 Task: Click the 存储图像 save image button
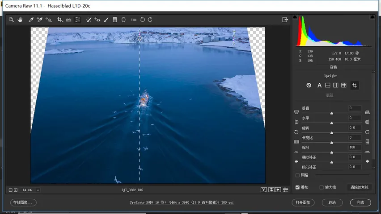pyautogui.click(x=23, y=202)
